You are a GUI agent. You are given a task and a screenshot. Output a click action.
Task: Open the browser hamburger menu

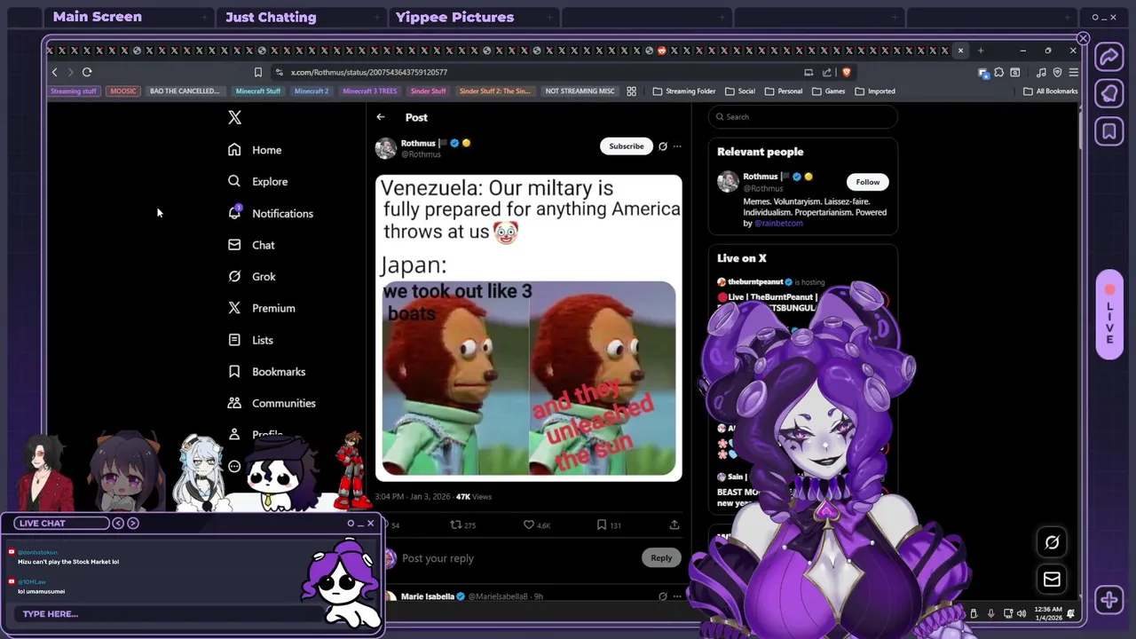[1073, 72]
